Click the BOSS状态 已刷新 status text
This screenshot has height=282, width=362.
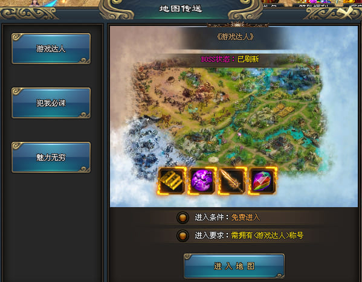tap(230, 59)
